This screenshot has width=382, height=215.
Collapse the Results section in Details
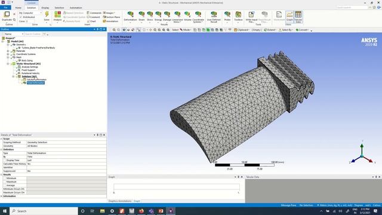coord(1,174)
